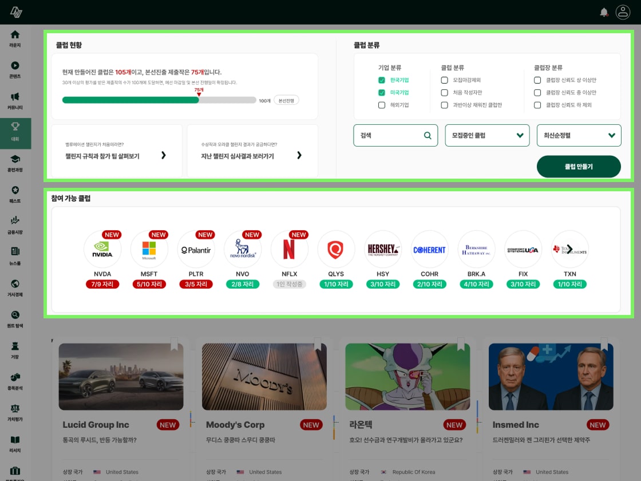The height and width of the screenshot is (481, 641).
Task: Select the Berkshire Hathaway BRK.A club logo
Action: click(476, 249)
